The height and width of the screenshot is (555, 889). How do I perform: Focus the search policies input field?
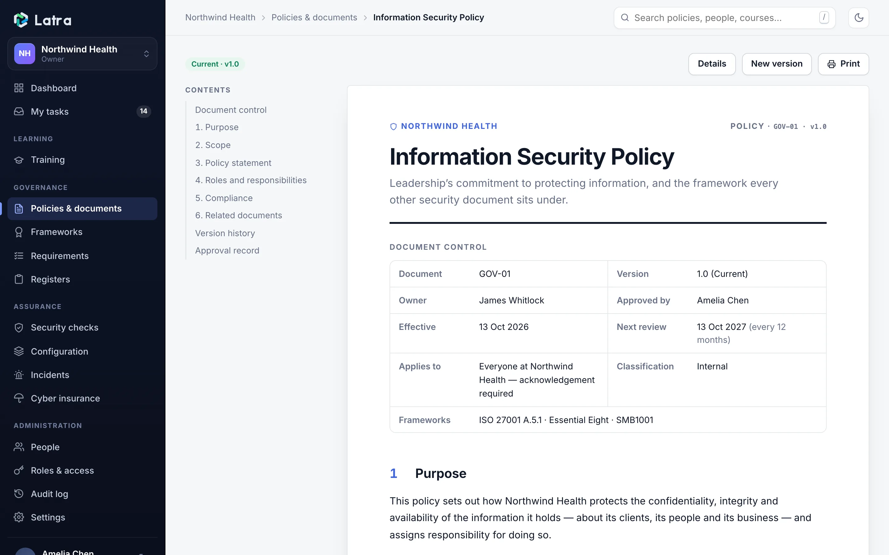tap(724, 18)
